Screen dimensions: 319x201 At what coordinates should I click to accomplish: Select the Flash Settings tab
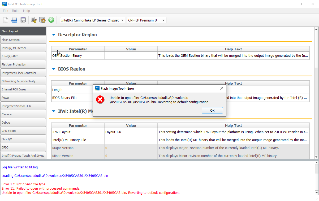point(23,40)
